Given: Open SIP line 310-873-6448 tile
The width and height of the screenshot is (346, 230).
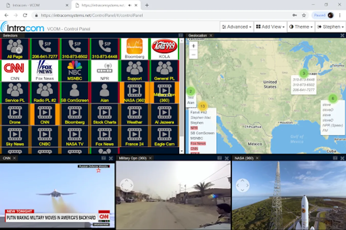Looking at the screenshot, I should click(x=105, y=49).
